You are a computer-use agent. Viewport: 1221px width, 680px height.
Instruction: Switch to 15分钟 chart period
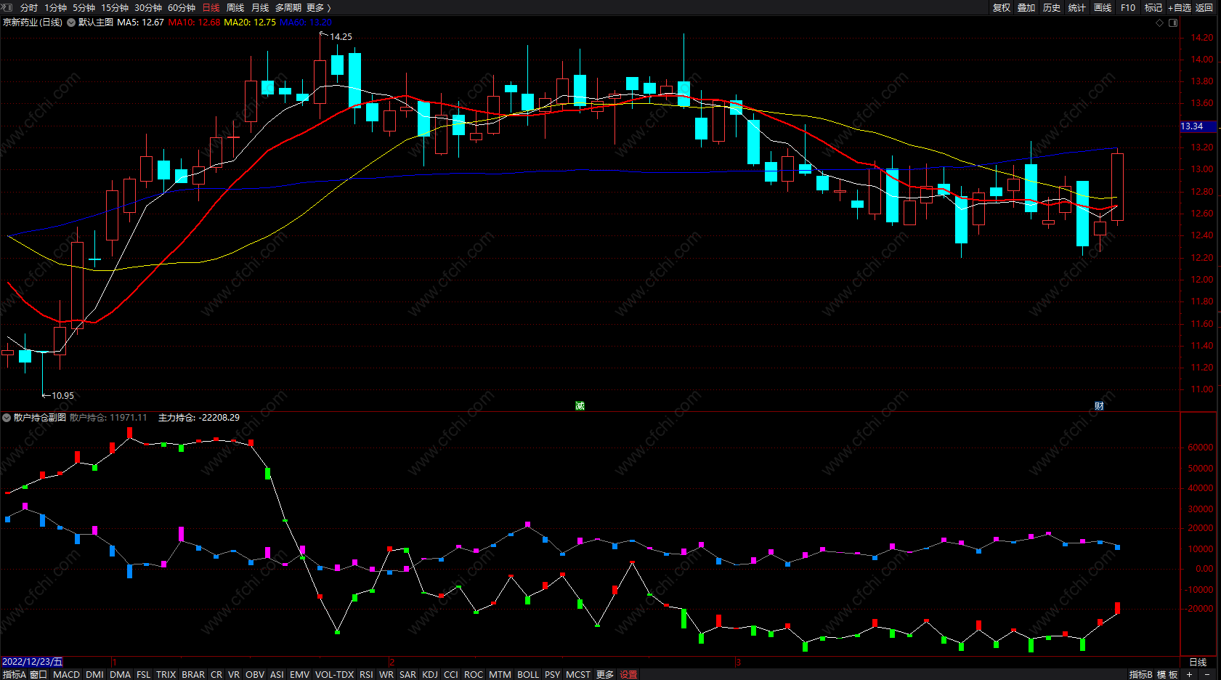[115, 7]
